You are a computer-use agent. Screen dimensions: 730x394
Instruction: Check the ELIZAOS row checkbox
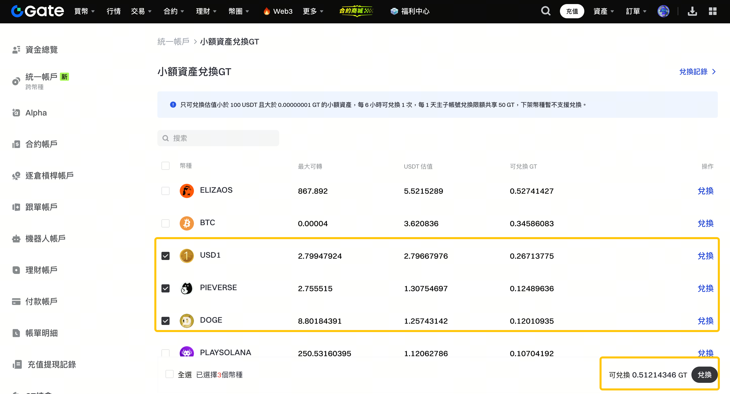coord(165,191)
